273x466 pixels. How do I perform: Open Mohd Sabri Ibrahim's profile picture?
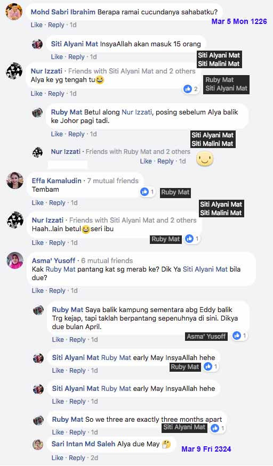coord(14,12)
